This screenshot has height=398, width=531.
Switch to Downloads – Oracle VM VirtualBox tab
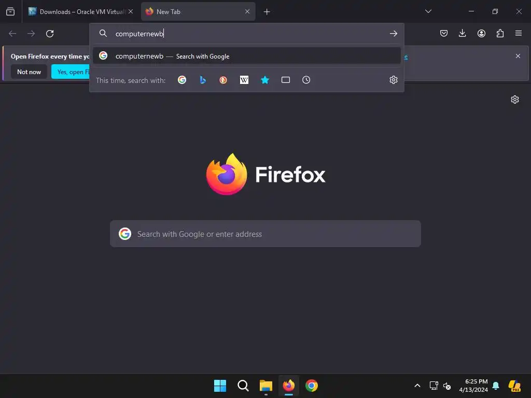pos(81,11)
